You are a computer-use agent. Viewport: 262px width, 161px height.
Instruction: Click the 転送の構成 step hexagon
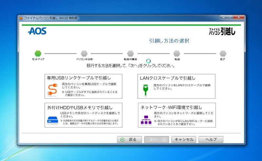coord(130,53)
